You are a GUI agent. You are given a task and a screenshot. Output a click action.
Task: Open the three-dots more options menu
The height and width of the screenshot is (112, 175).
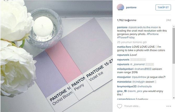click(x=169, y=106)
